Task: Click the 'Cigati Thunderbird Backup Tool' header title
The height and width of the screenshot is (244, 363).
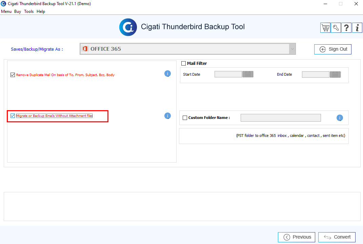Action: point(193,27)
